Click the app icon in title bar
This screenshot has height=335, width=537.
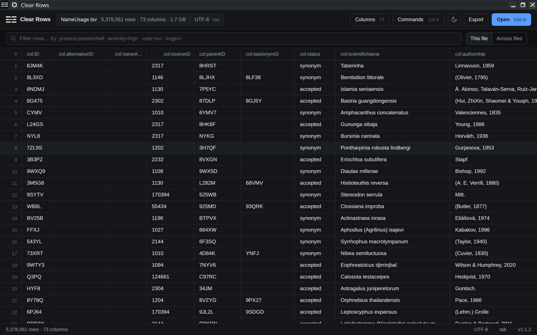pos(14,5)
